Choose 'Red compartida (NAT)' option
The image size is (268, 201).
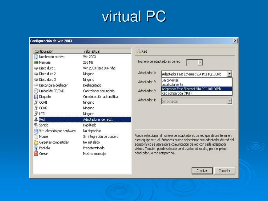click(197, 93)
